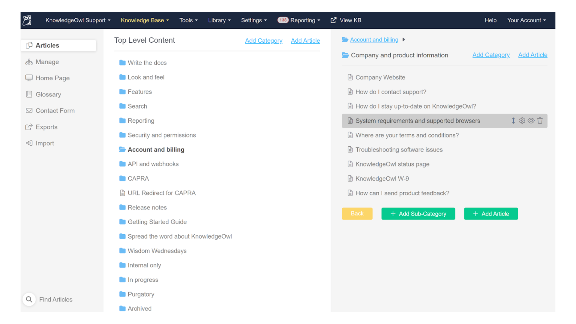The image size is (576, 324).
Task: Click the CAPRA folder icon
Action: pyautogui.click(x=122, y=178)
